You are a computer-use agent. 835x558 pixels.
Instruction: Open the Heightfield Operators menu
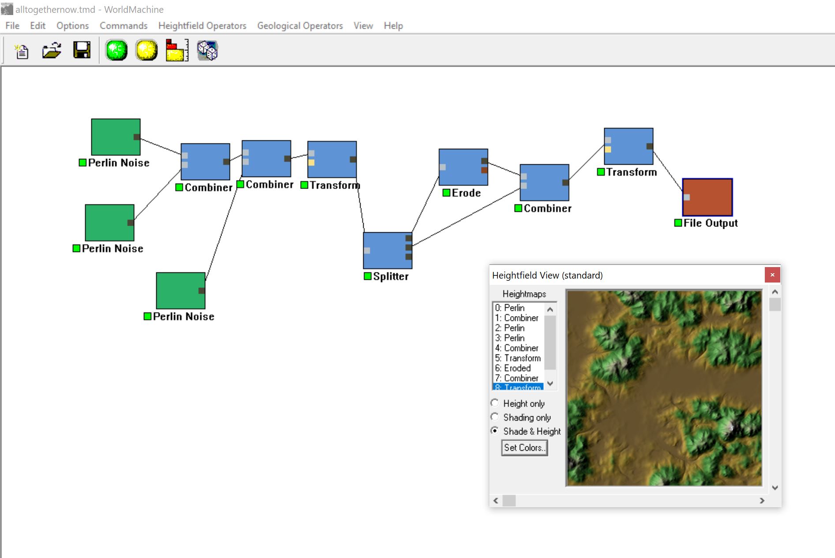coord(202,26)
